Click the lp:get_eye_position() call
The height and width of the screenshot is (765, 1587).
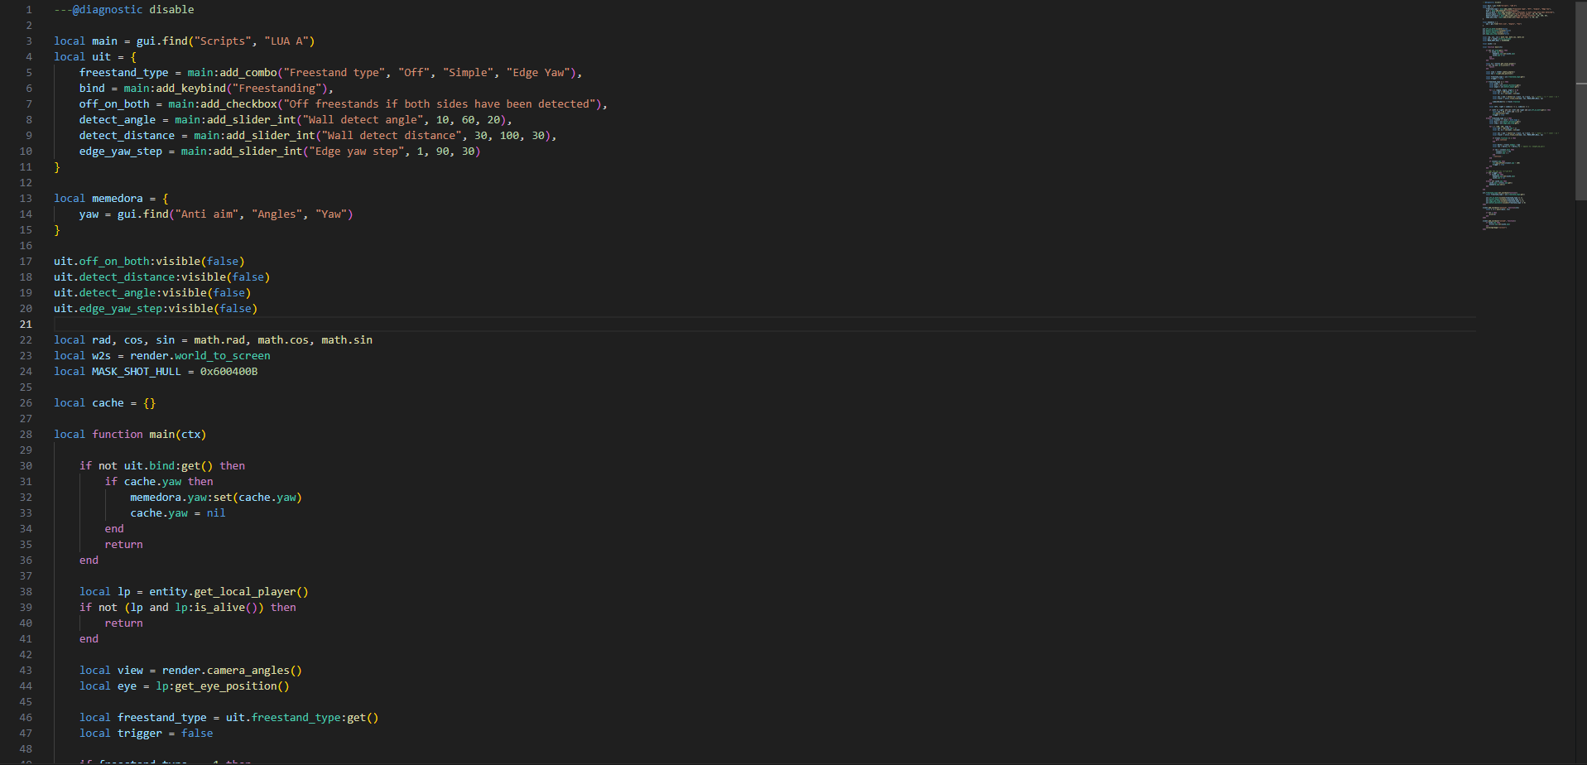[222, 686]
